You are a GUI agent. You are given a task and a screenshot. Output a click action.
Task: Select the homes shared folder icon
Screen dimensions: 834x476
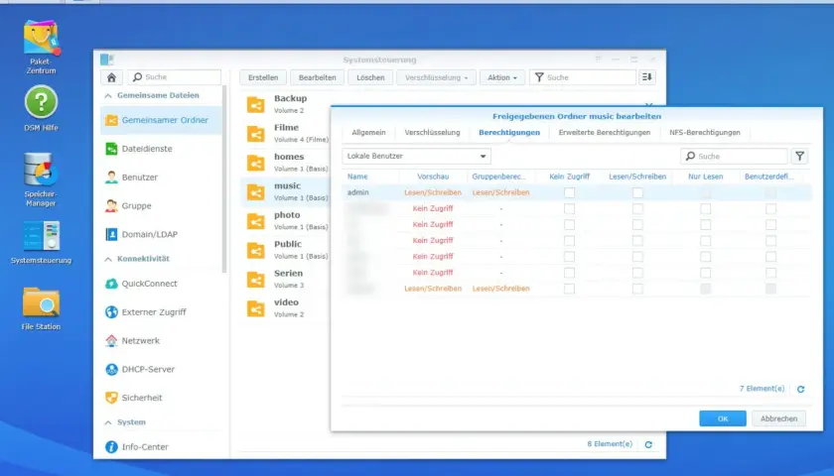tap(256, 163)
